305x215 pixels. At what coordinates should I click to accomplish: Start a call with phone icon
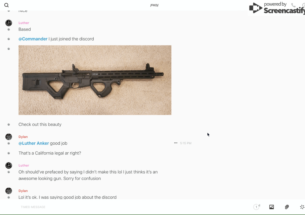[293, 5]
